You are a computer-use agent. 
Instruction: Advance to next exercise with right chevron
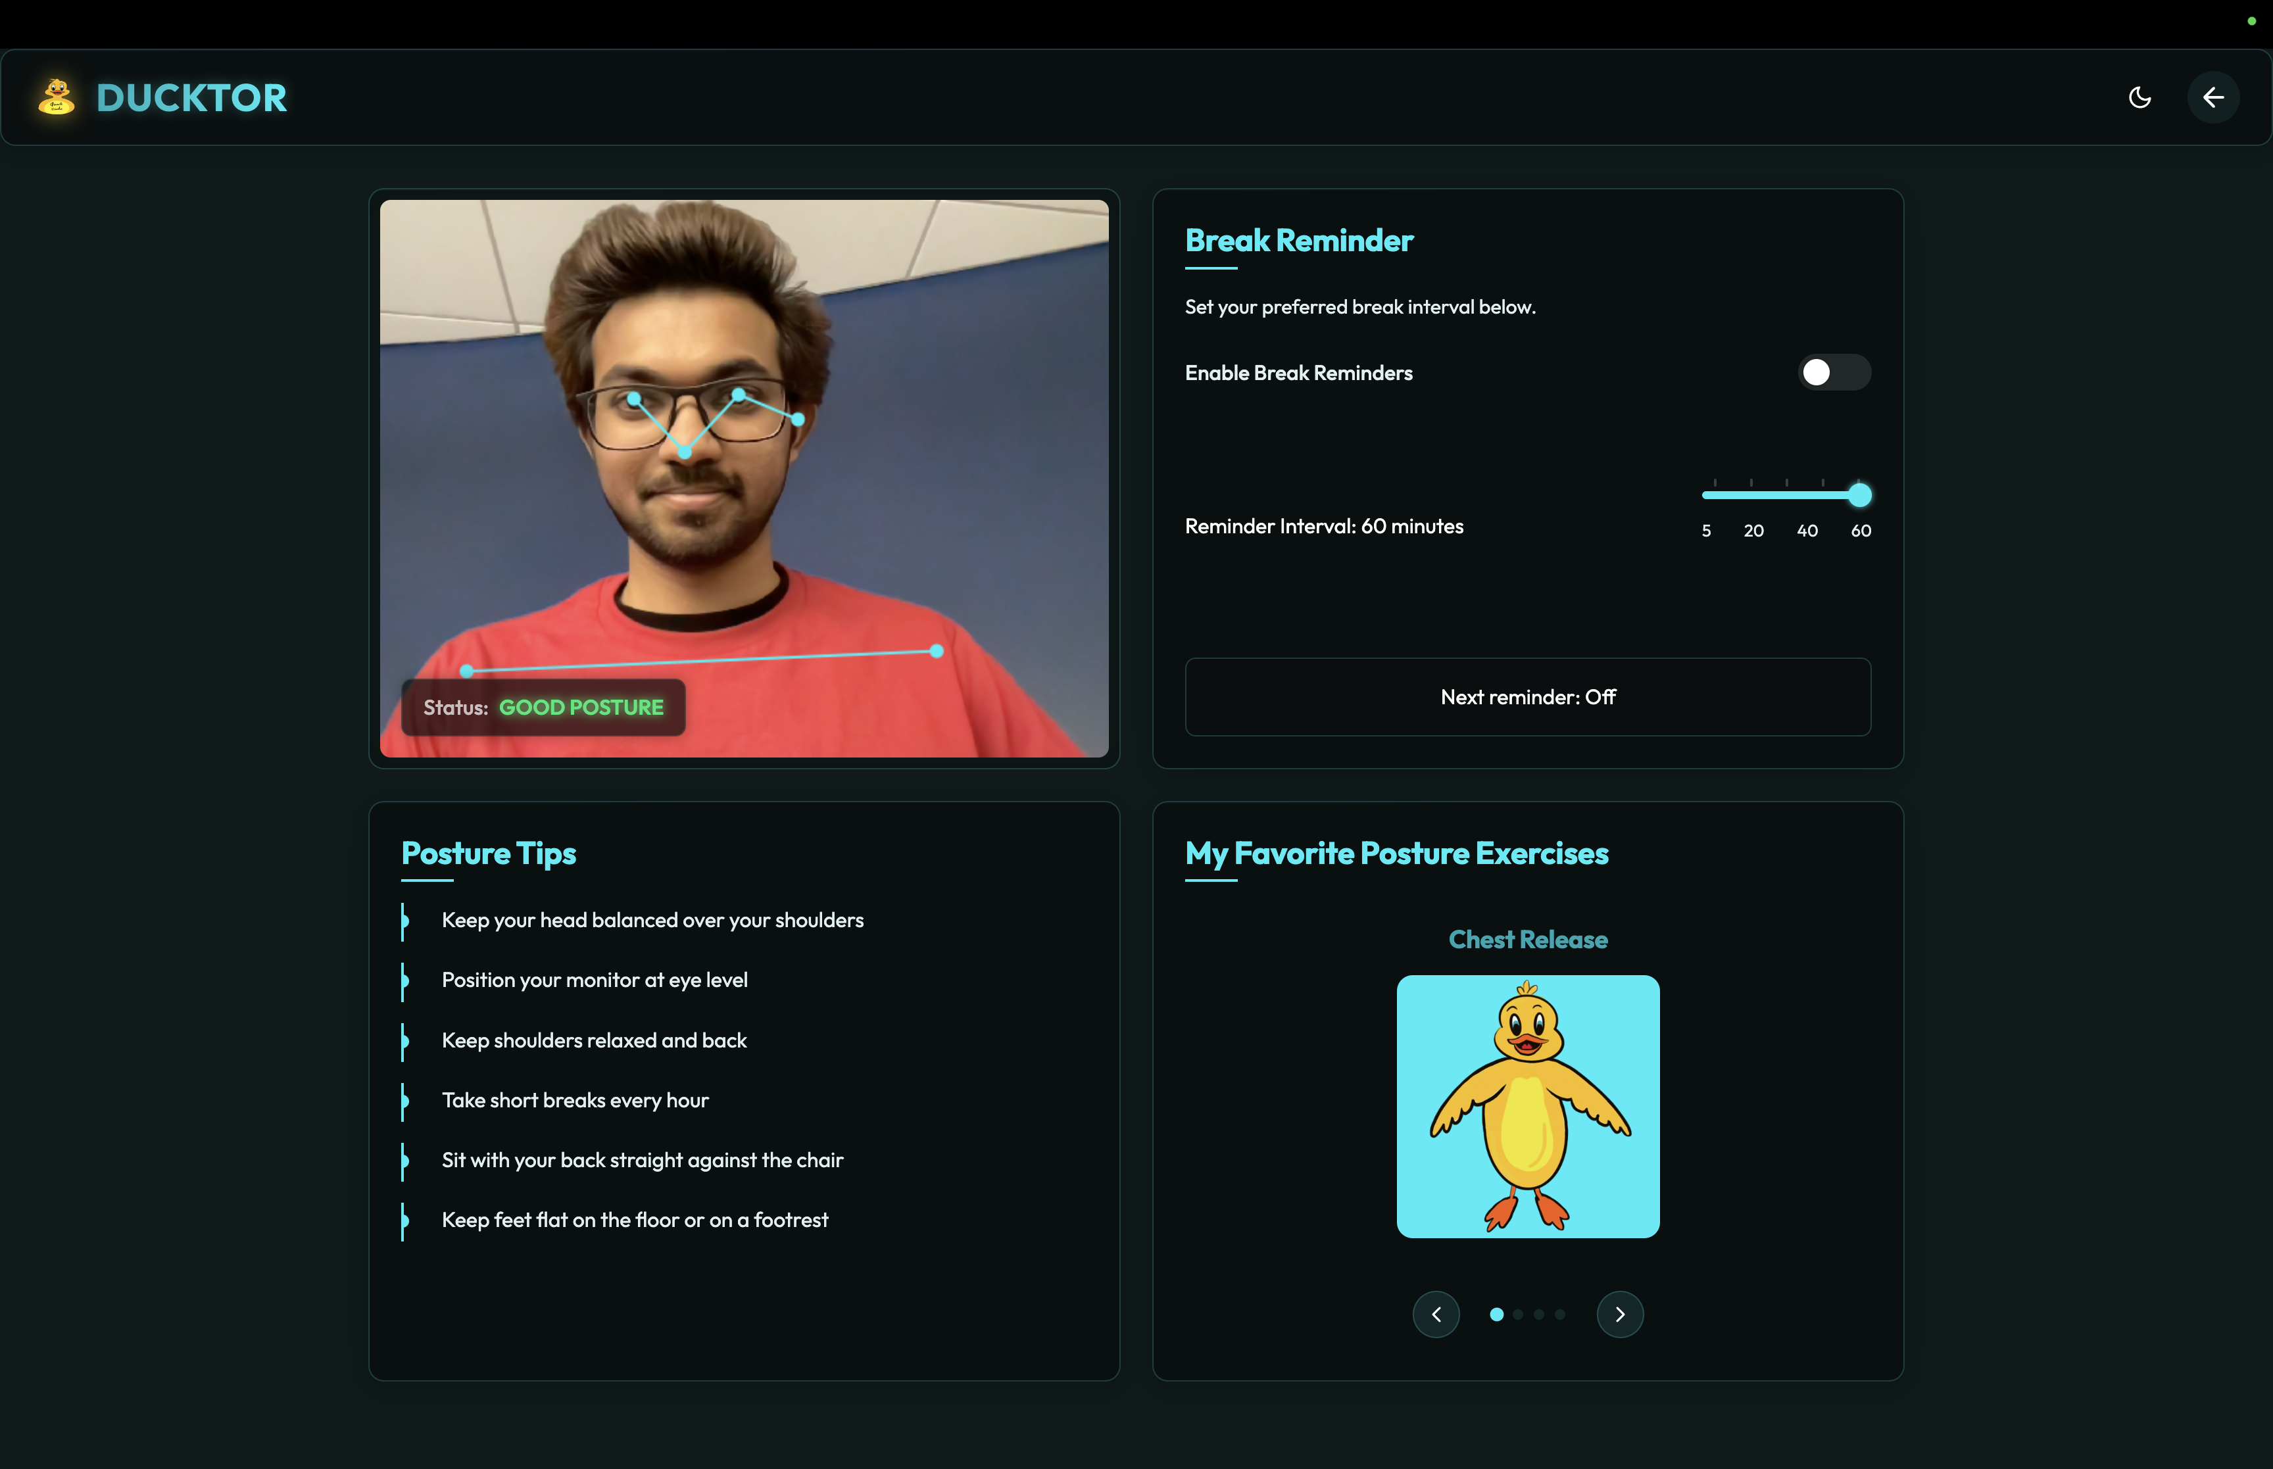click(1620, 1314)
